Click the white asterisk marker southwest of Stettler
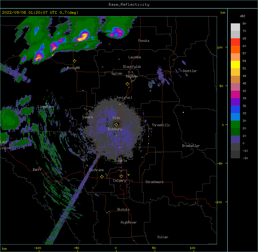258x252 pixels. pyautogui.click(x=150, y=91)
